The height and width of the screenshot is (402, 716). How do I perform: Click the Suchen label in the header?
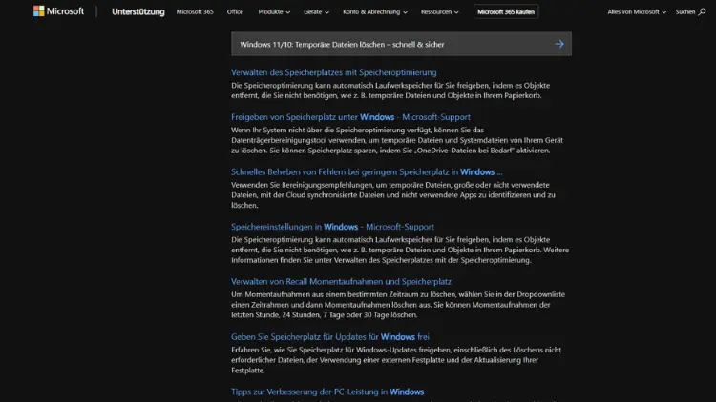(x=684, y=11)
